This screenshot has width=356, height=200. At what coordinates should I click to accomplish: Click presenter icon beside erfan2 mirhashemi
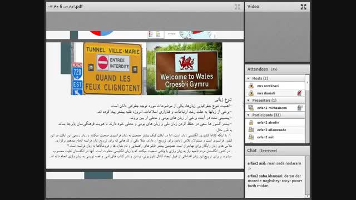point(251,108)
